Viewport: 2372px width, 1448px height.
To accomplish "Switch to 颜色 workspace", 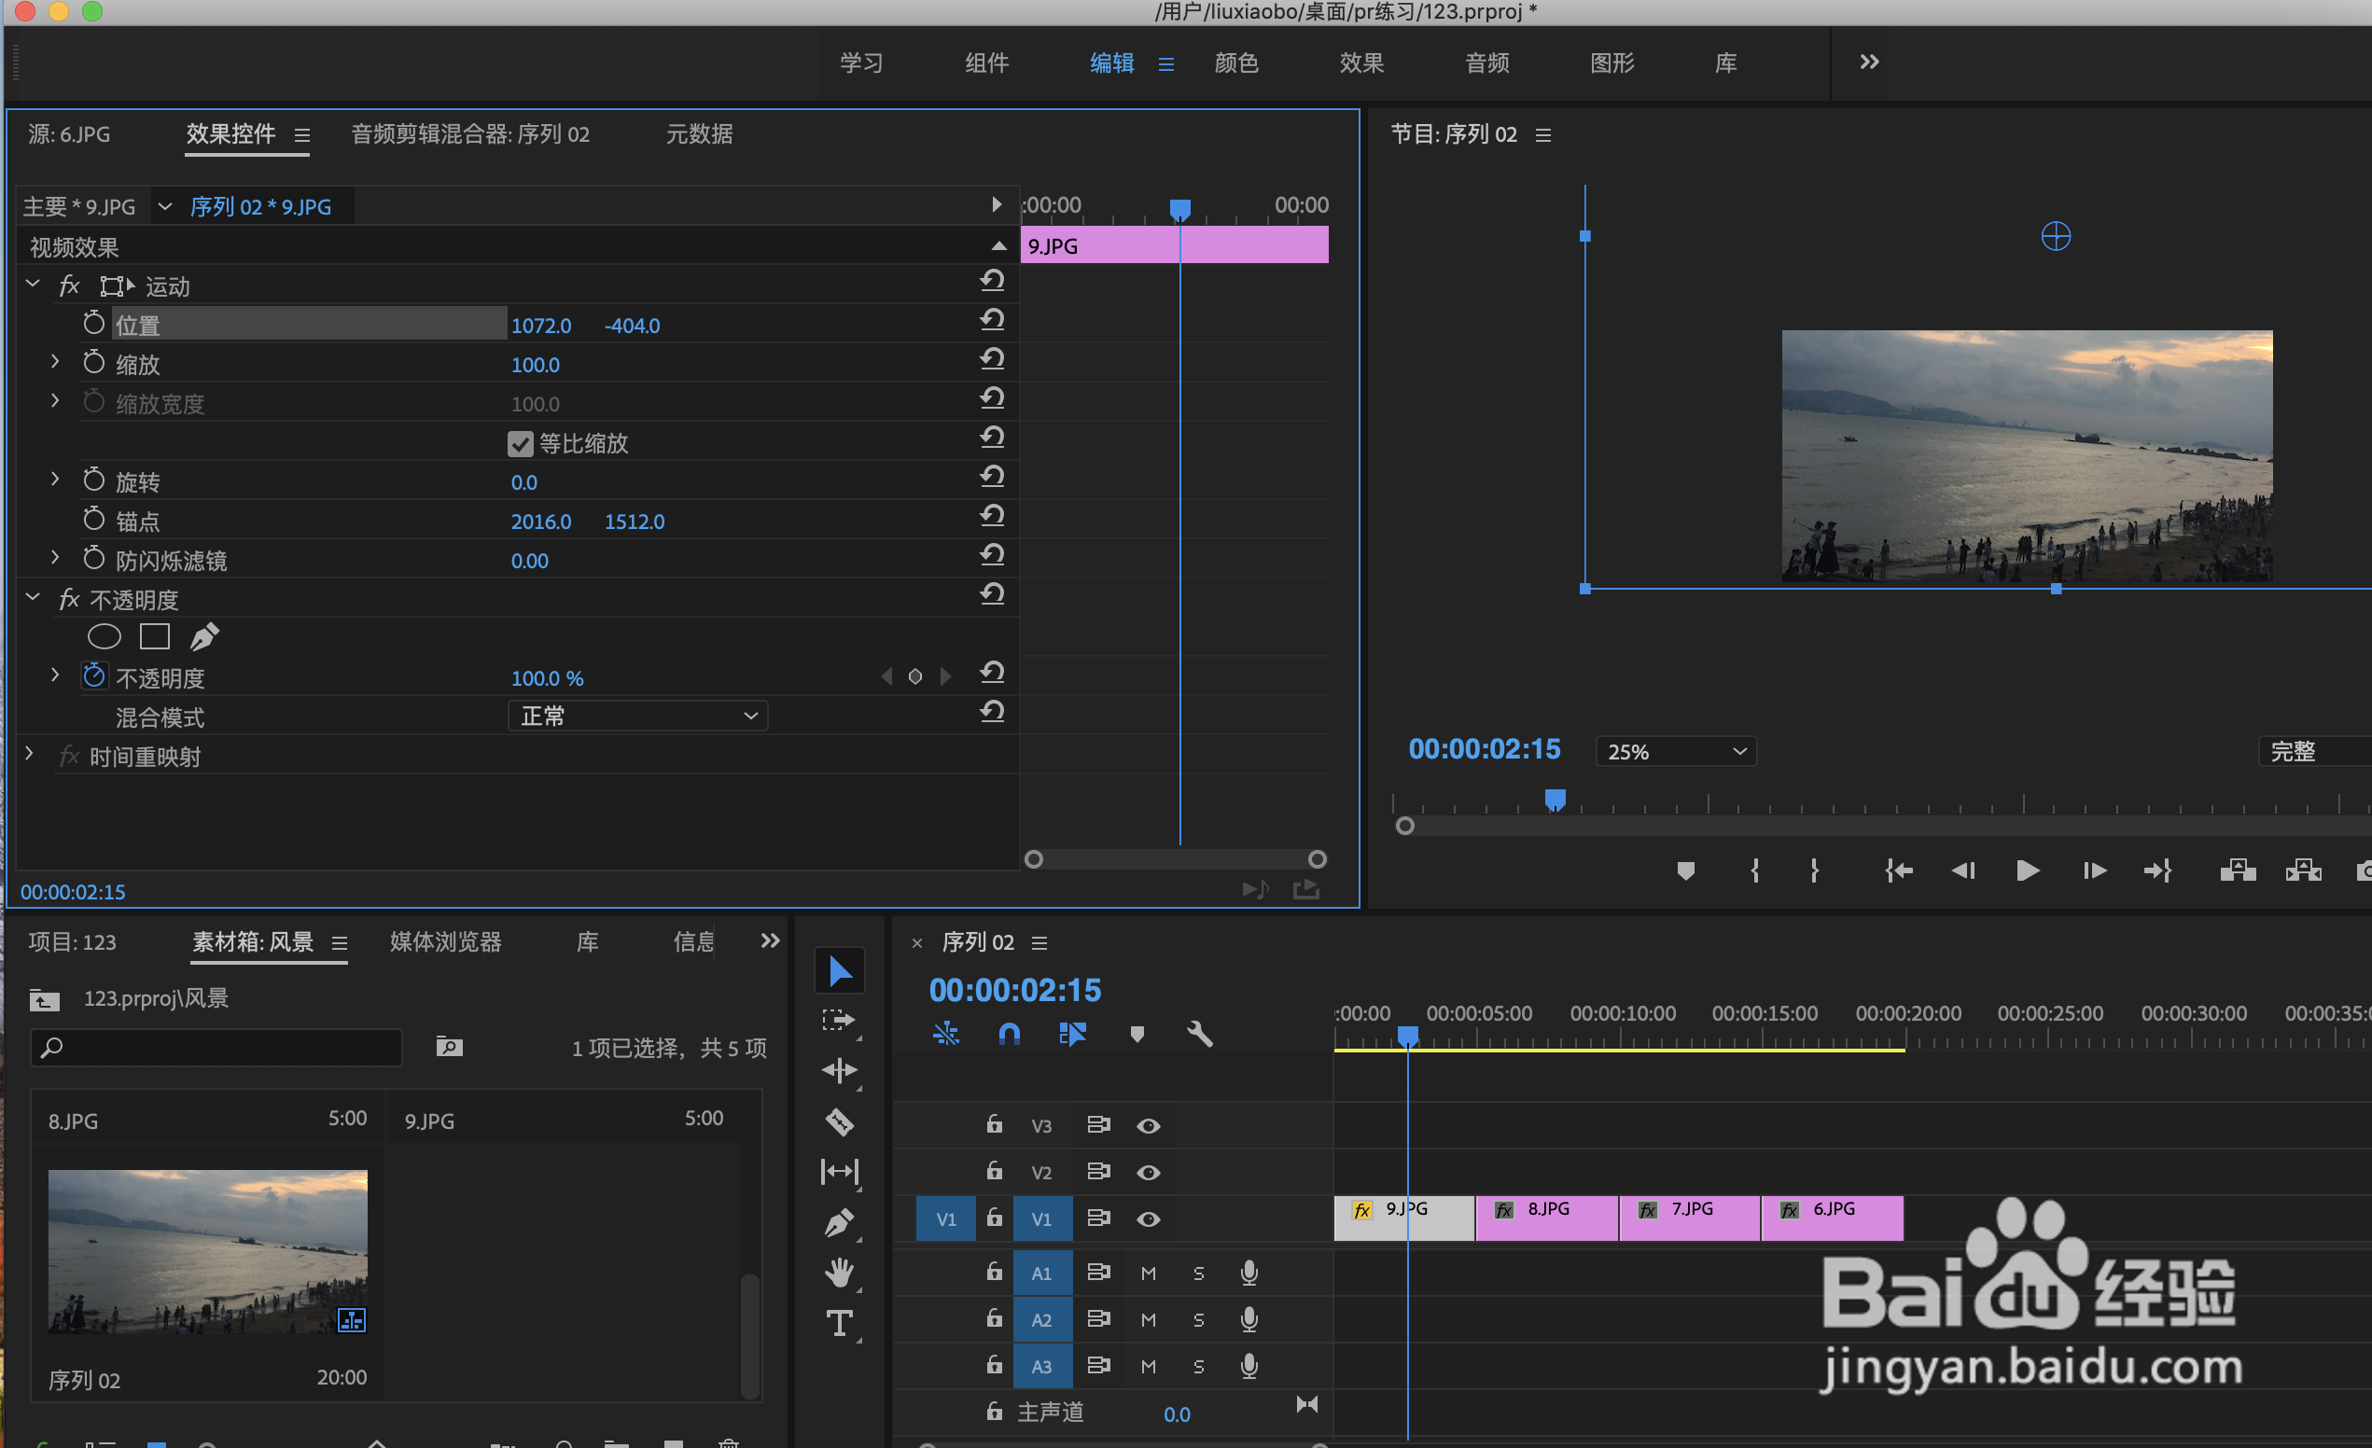I will tap(1236, 63).
